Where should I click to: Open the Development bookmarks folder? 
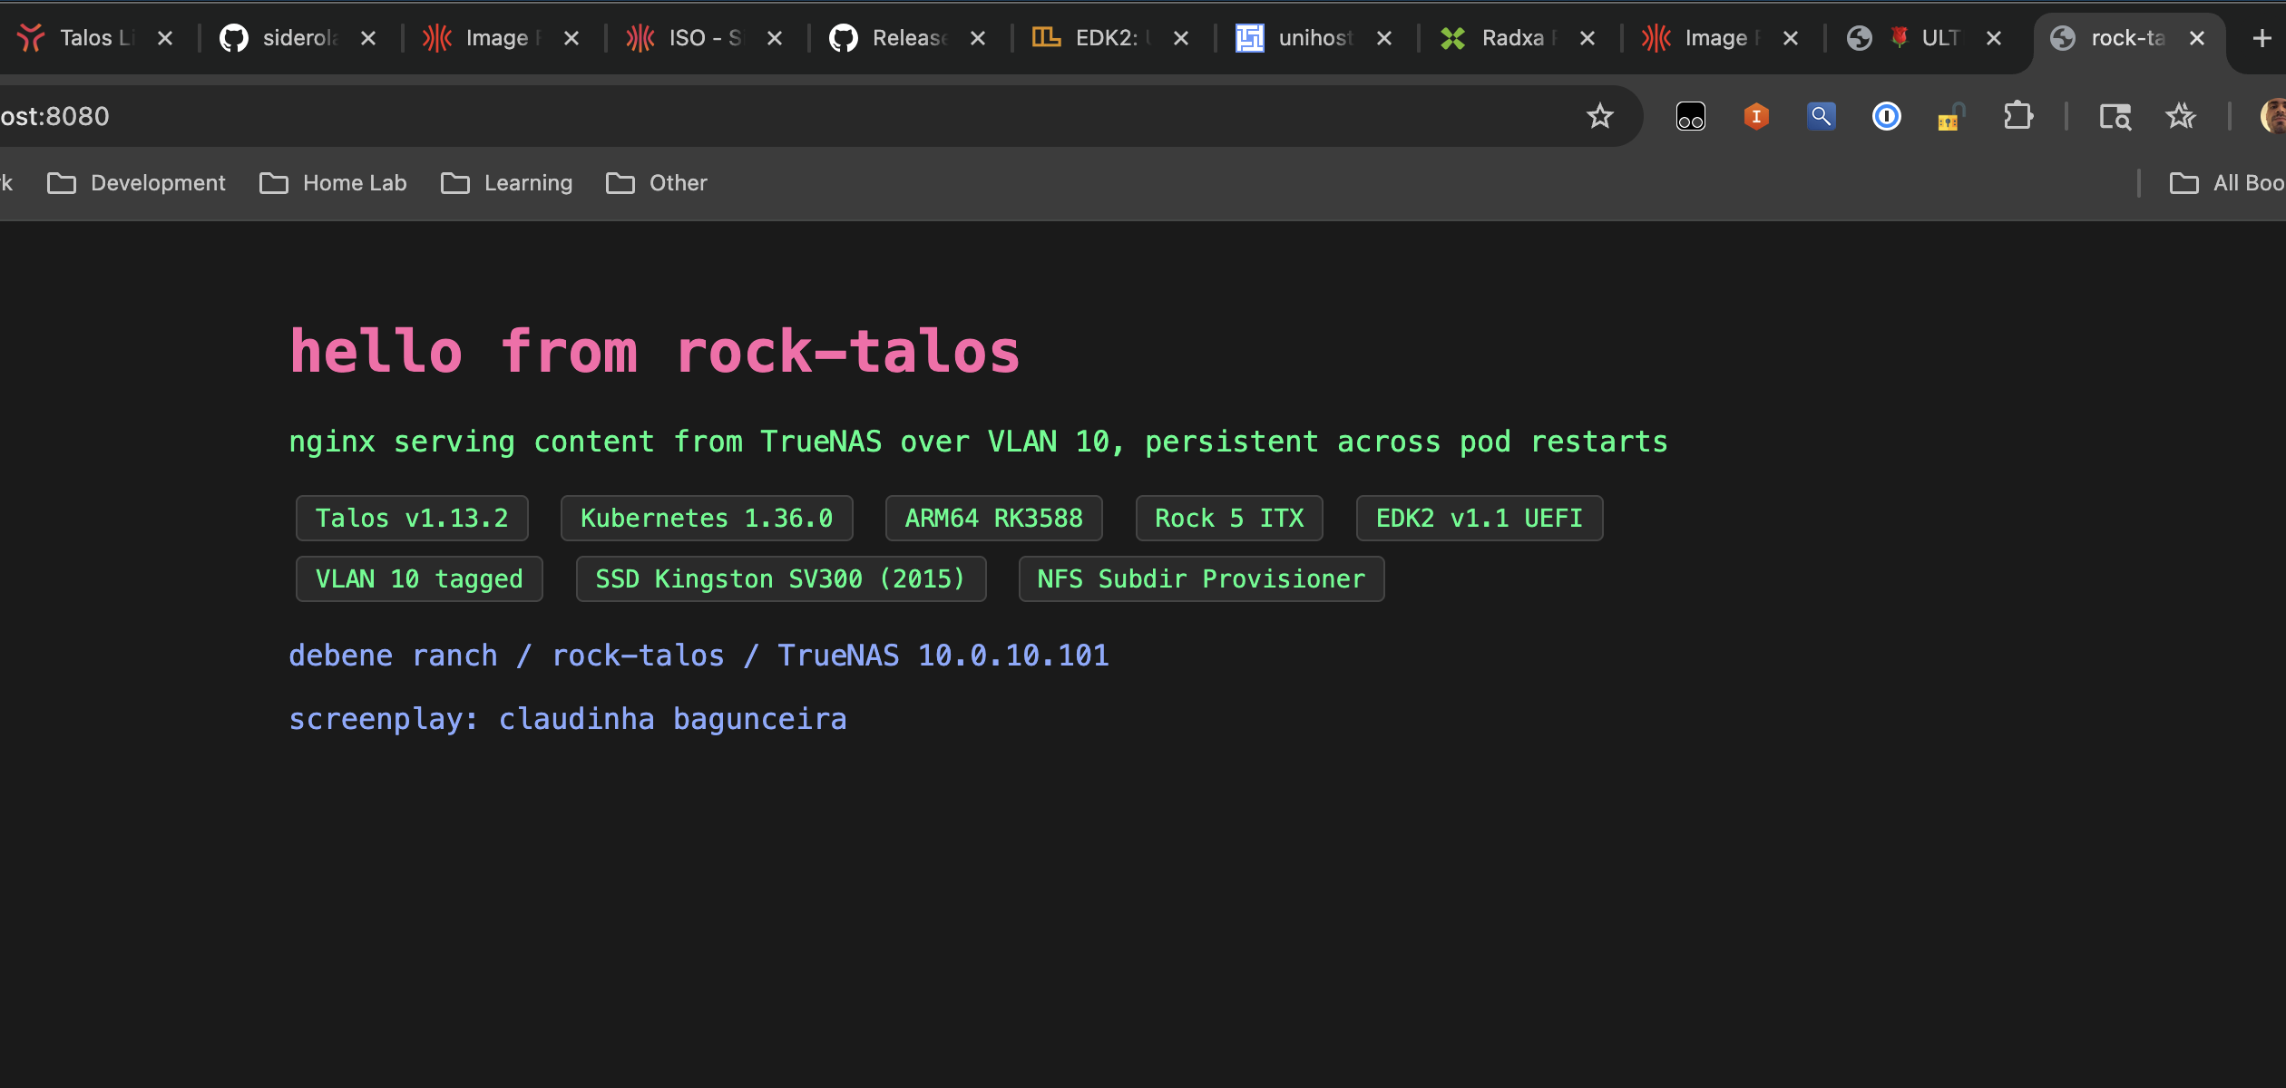coord(136,183)
